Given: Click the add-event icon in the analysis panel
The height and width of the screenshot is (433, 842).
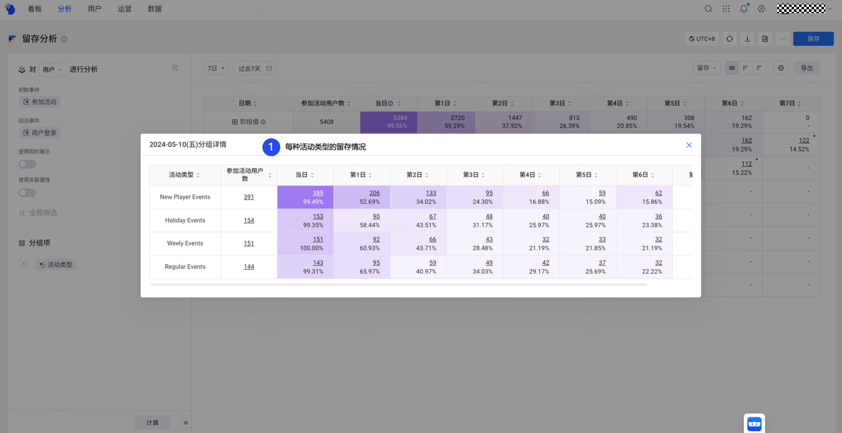Looking at the screenshot, I should [x=175, y=68].
